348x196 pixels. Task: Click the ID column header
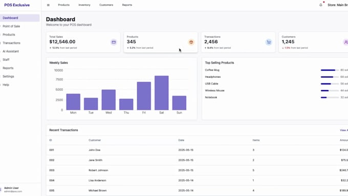click(51, 140)
